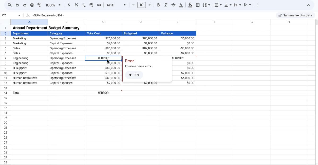
Task: Select column E header
Action: (x=177, y=22)
